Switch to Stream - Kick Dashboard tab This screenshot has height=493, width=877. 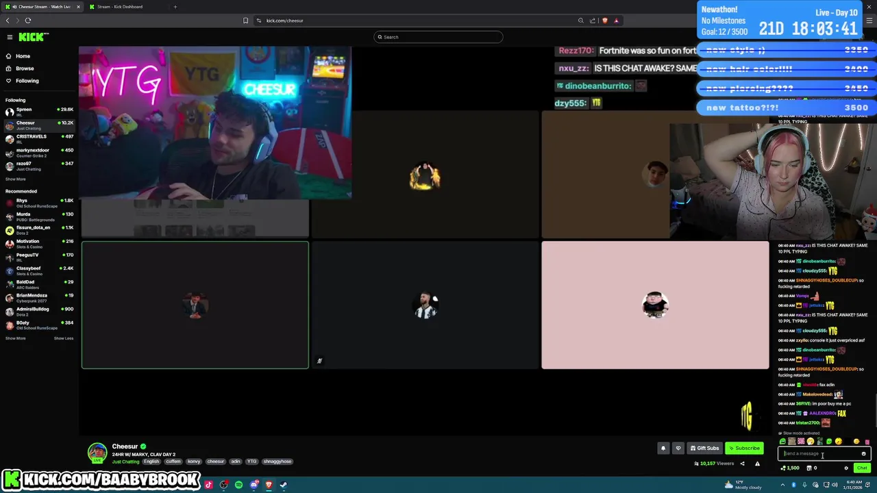(x=120, y=7)
